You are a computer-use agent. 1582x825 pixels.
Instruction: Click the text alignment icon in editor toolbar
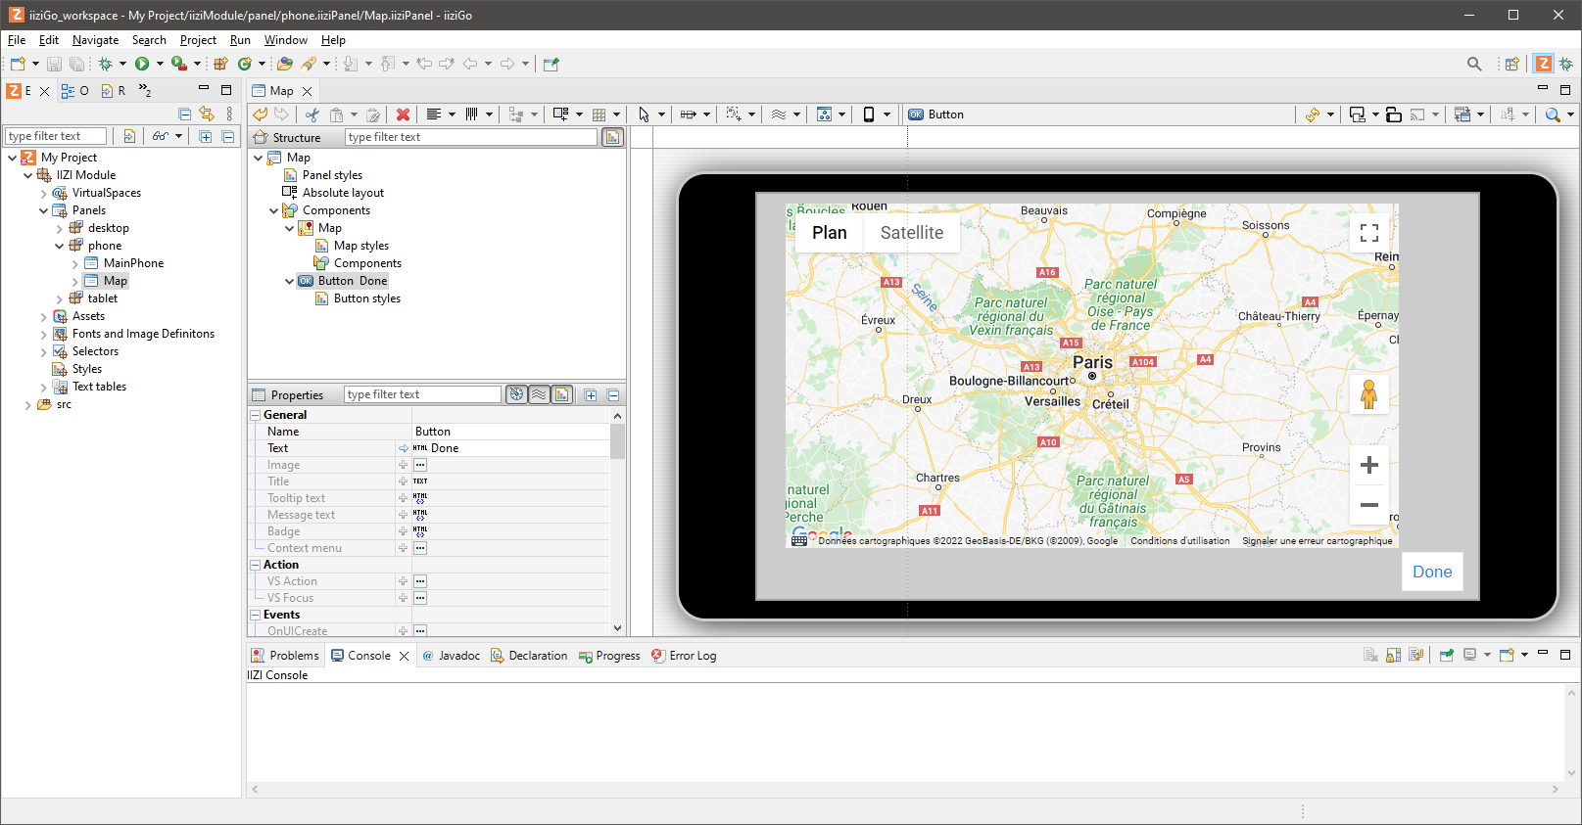pyautogui.click(x=434, y=115)
